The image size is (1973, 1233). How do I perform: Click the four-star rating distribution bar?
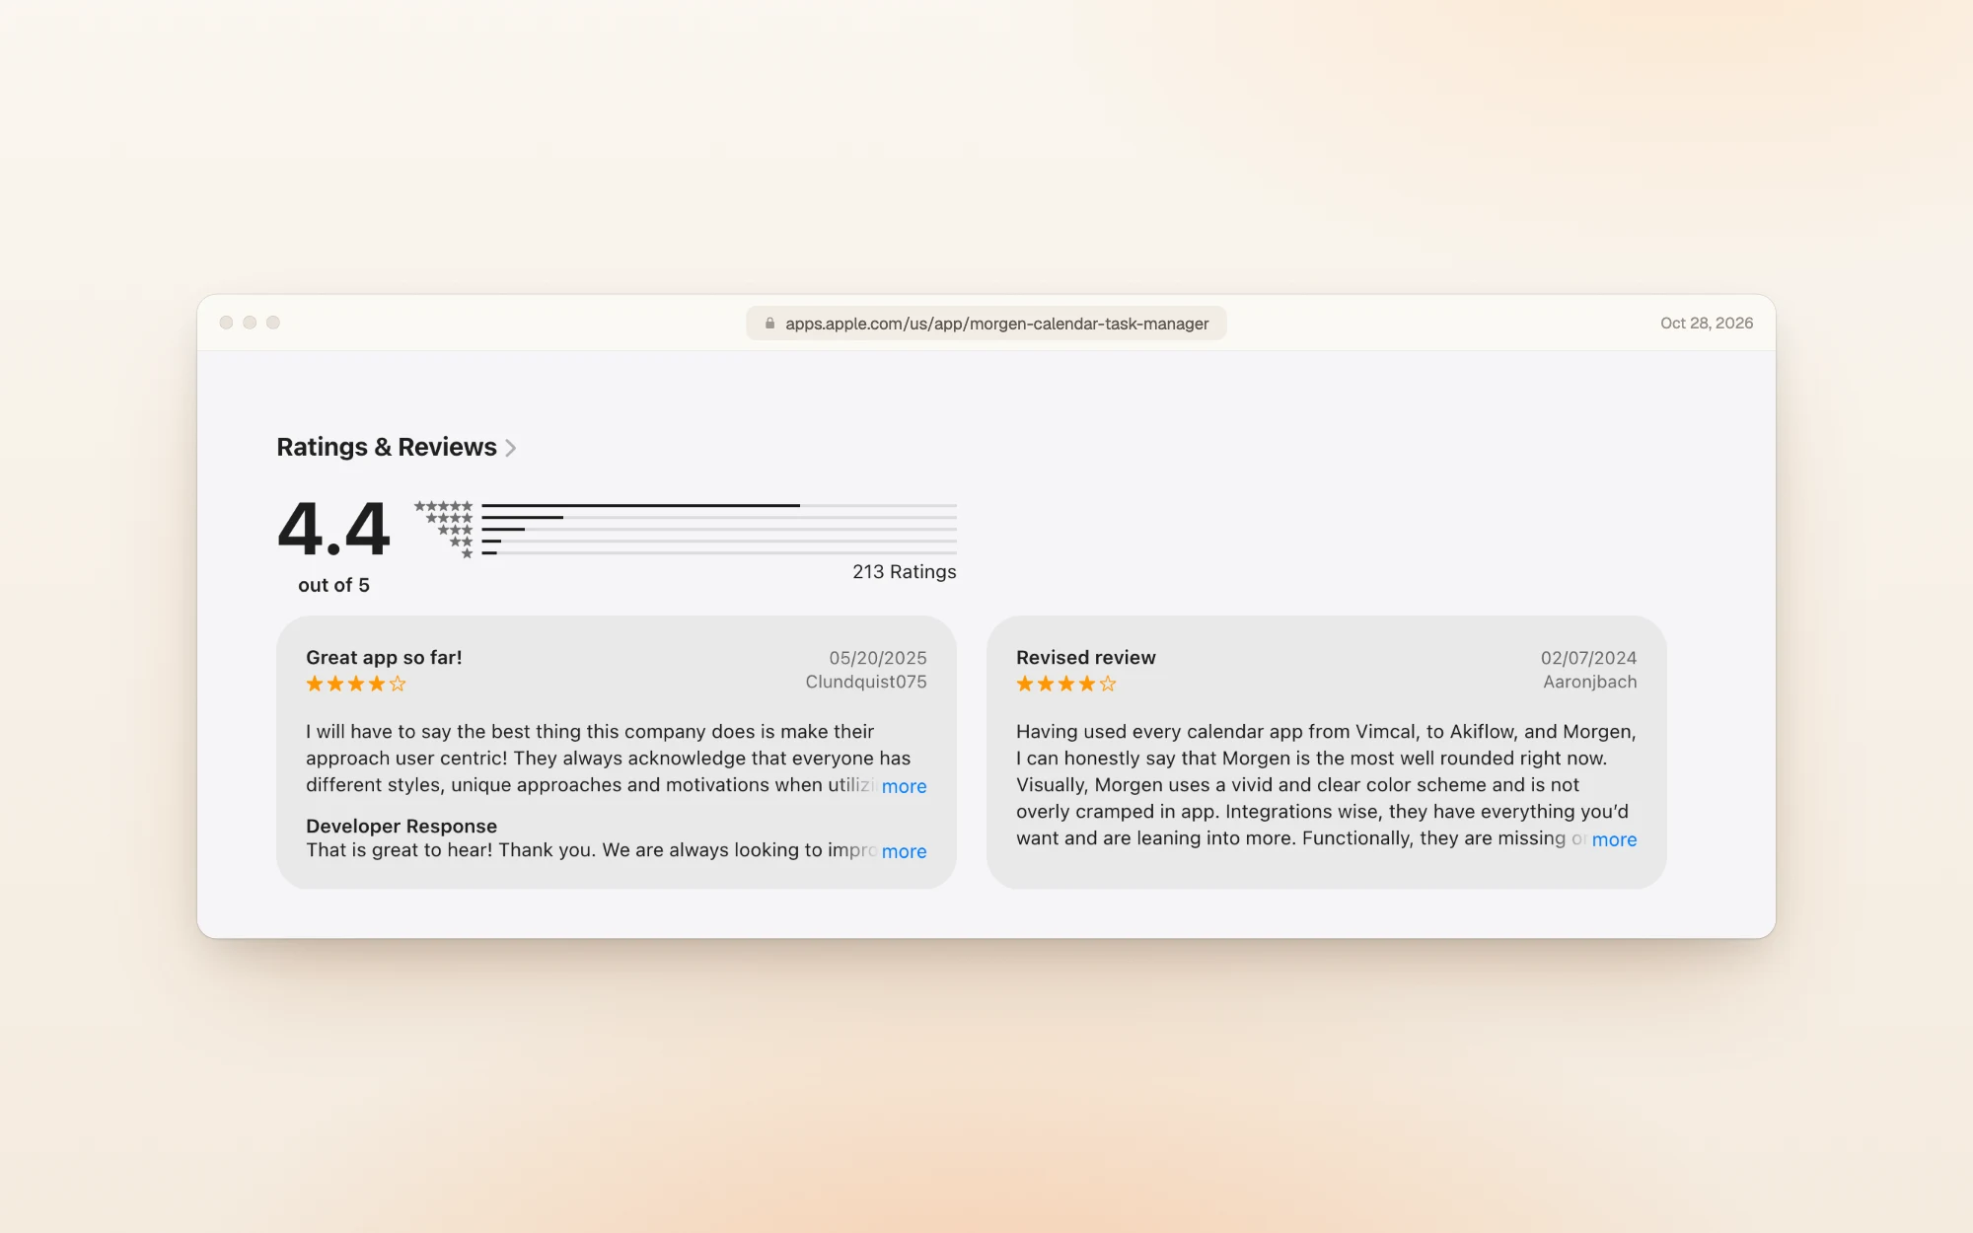tap(719, 518)
